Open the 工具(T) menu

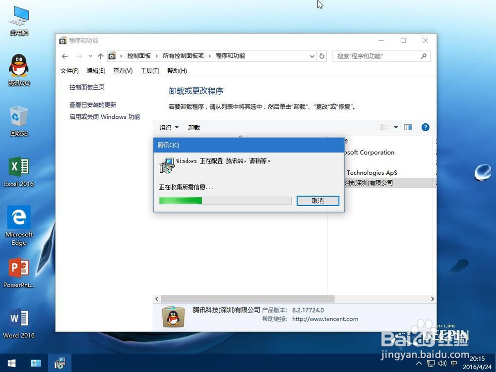point(150,71)
